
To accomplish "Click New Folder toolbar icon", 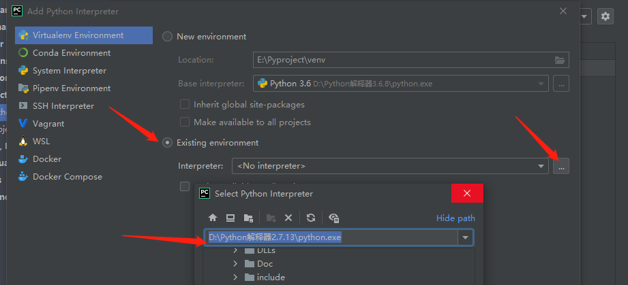I will [x=271, y=218].
